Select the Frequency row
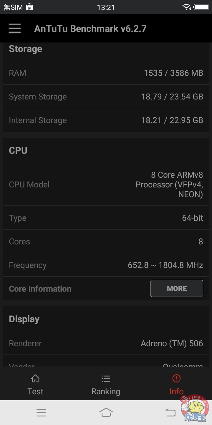212x425 pixels. pyautogui.click(x=106, y=265)
